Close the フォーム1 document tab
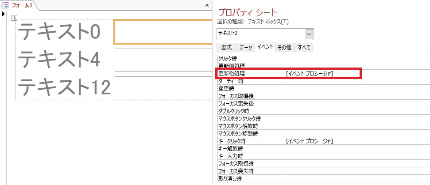The height and width of the screenshot is (185, 430). pos(207,5)
